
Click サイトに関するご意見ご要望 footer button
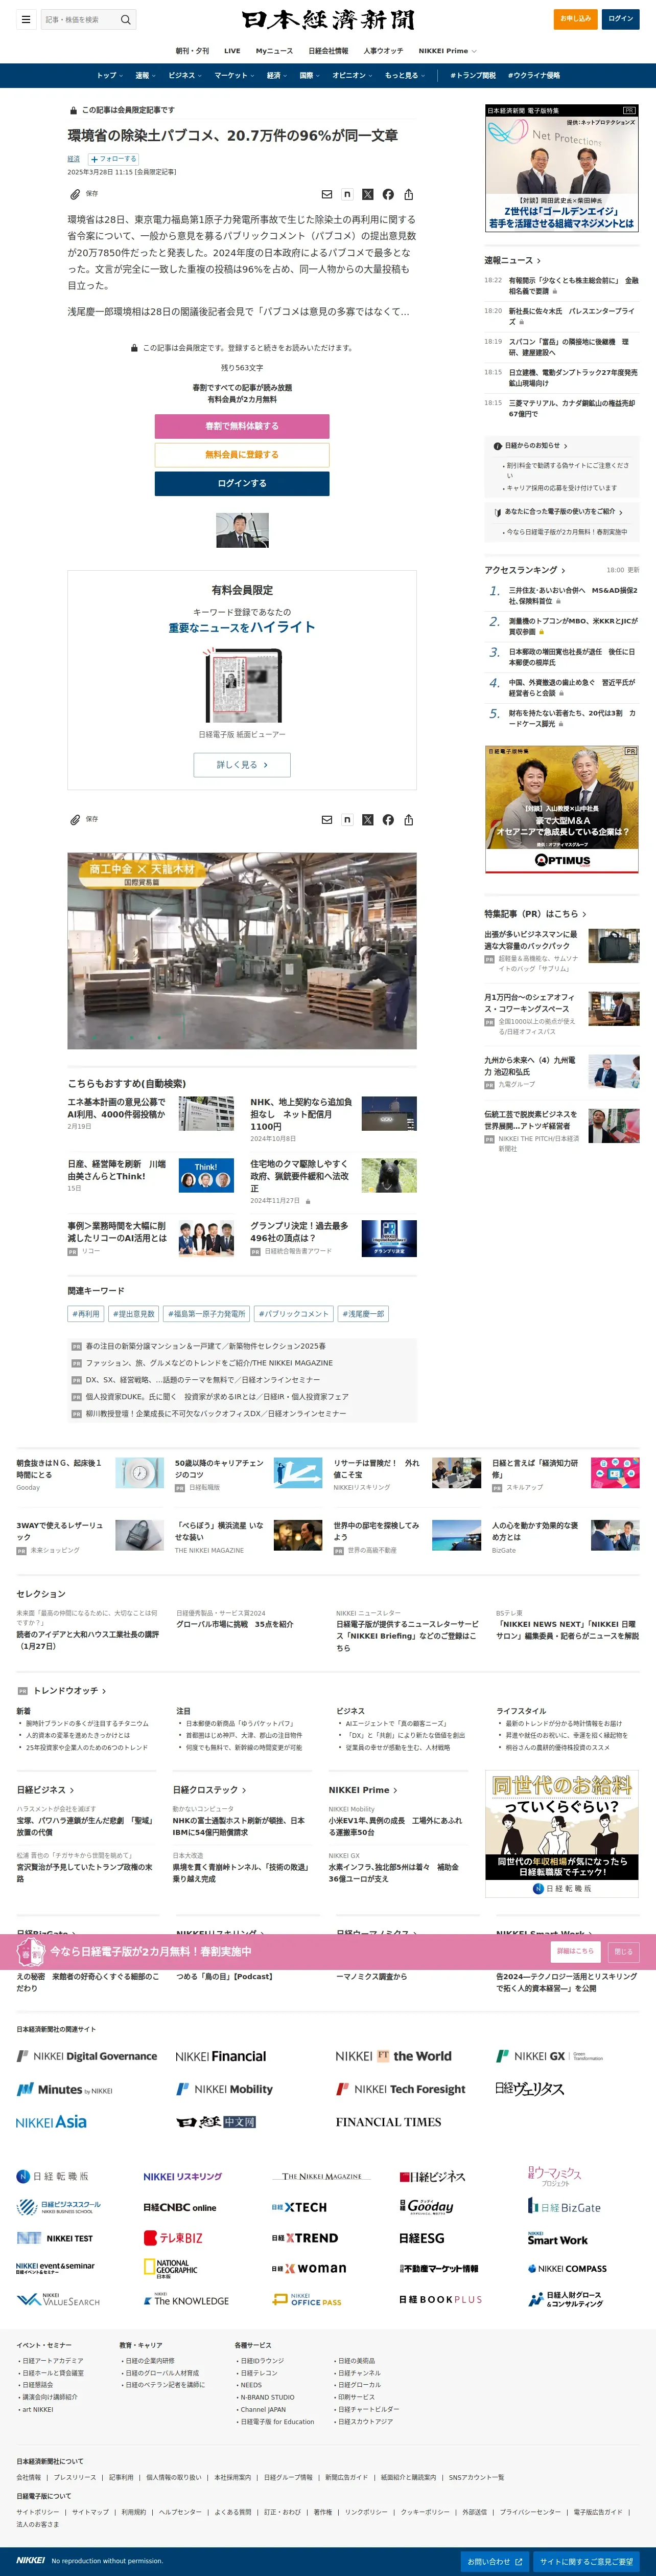coord(586,2561)
